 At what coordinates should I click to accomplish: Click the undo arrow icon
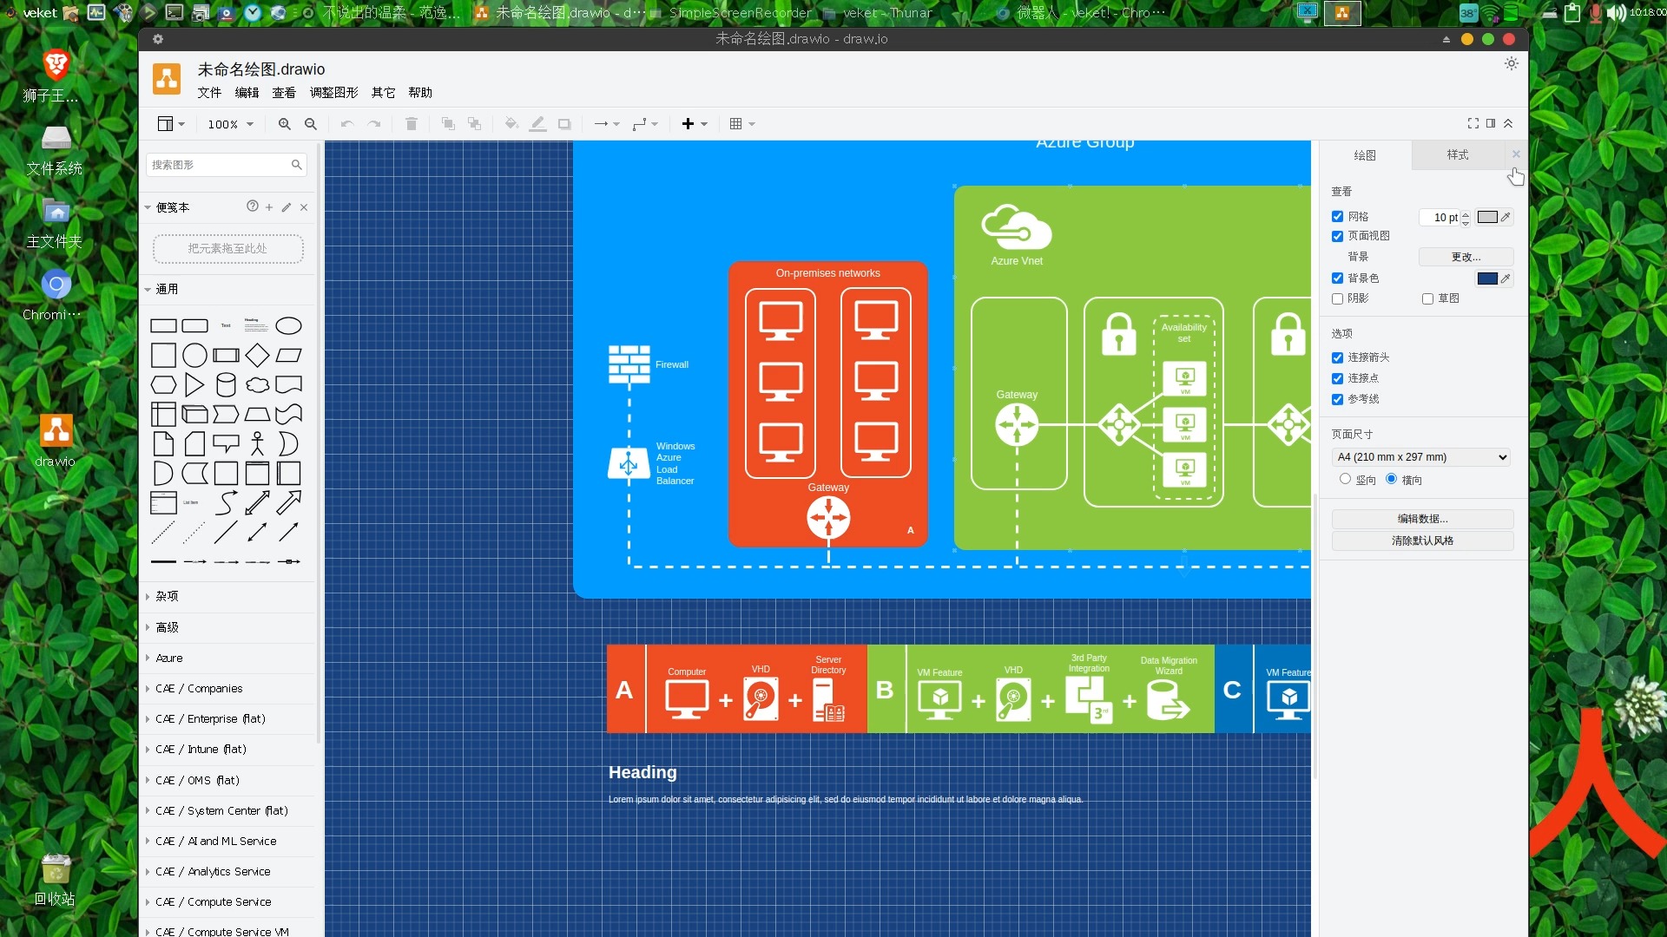pyautogui.click(x=347, y=124)
